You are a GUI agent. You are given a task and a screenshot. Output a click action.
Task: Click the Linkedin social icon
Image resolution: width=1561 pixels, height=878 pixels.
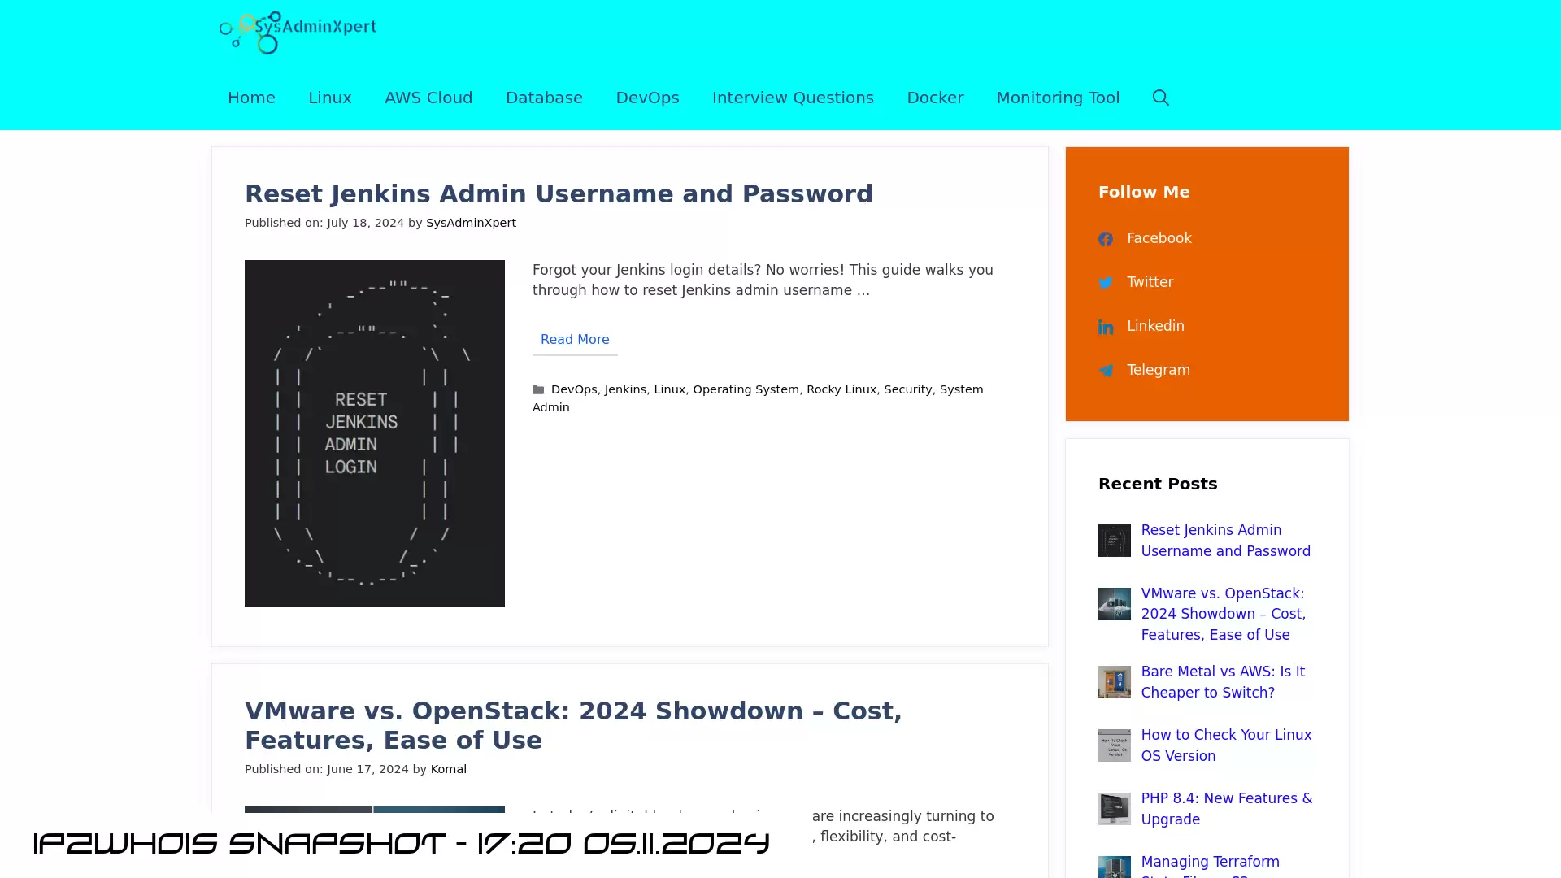[1107, 326]
